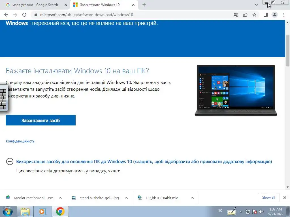Click the Завантажити засіб button
290x217 pixels.
pos(40,120)
